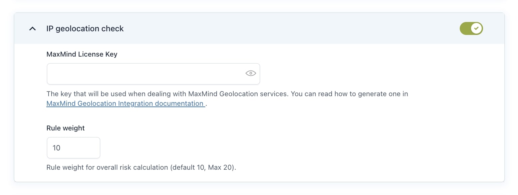518x195 pixels.
Task: Click the number 10 in rule weight field
Action: (x=56, y=148)
